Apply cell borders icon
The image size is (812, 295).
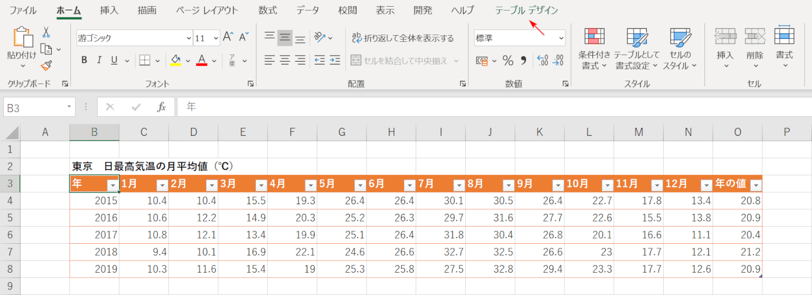tap(144, 60)
